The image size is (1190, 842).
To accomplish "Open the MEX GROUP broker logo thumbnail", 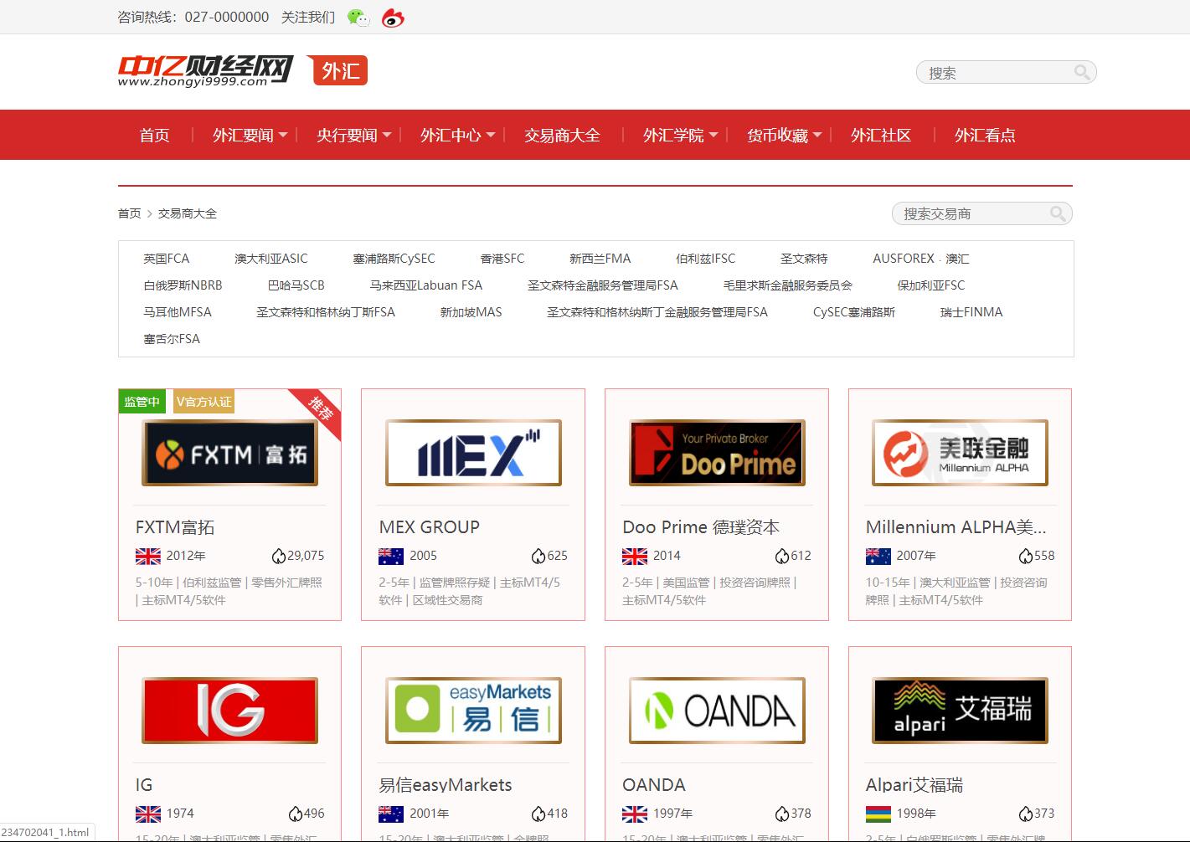I will pos(473,453).
